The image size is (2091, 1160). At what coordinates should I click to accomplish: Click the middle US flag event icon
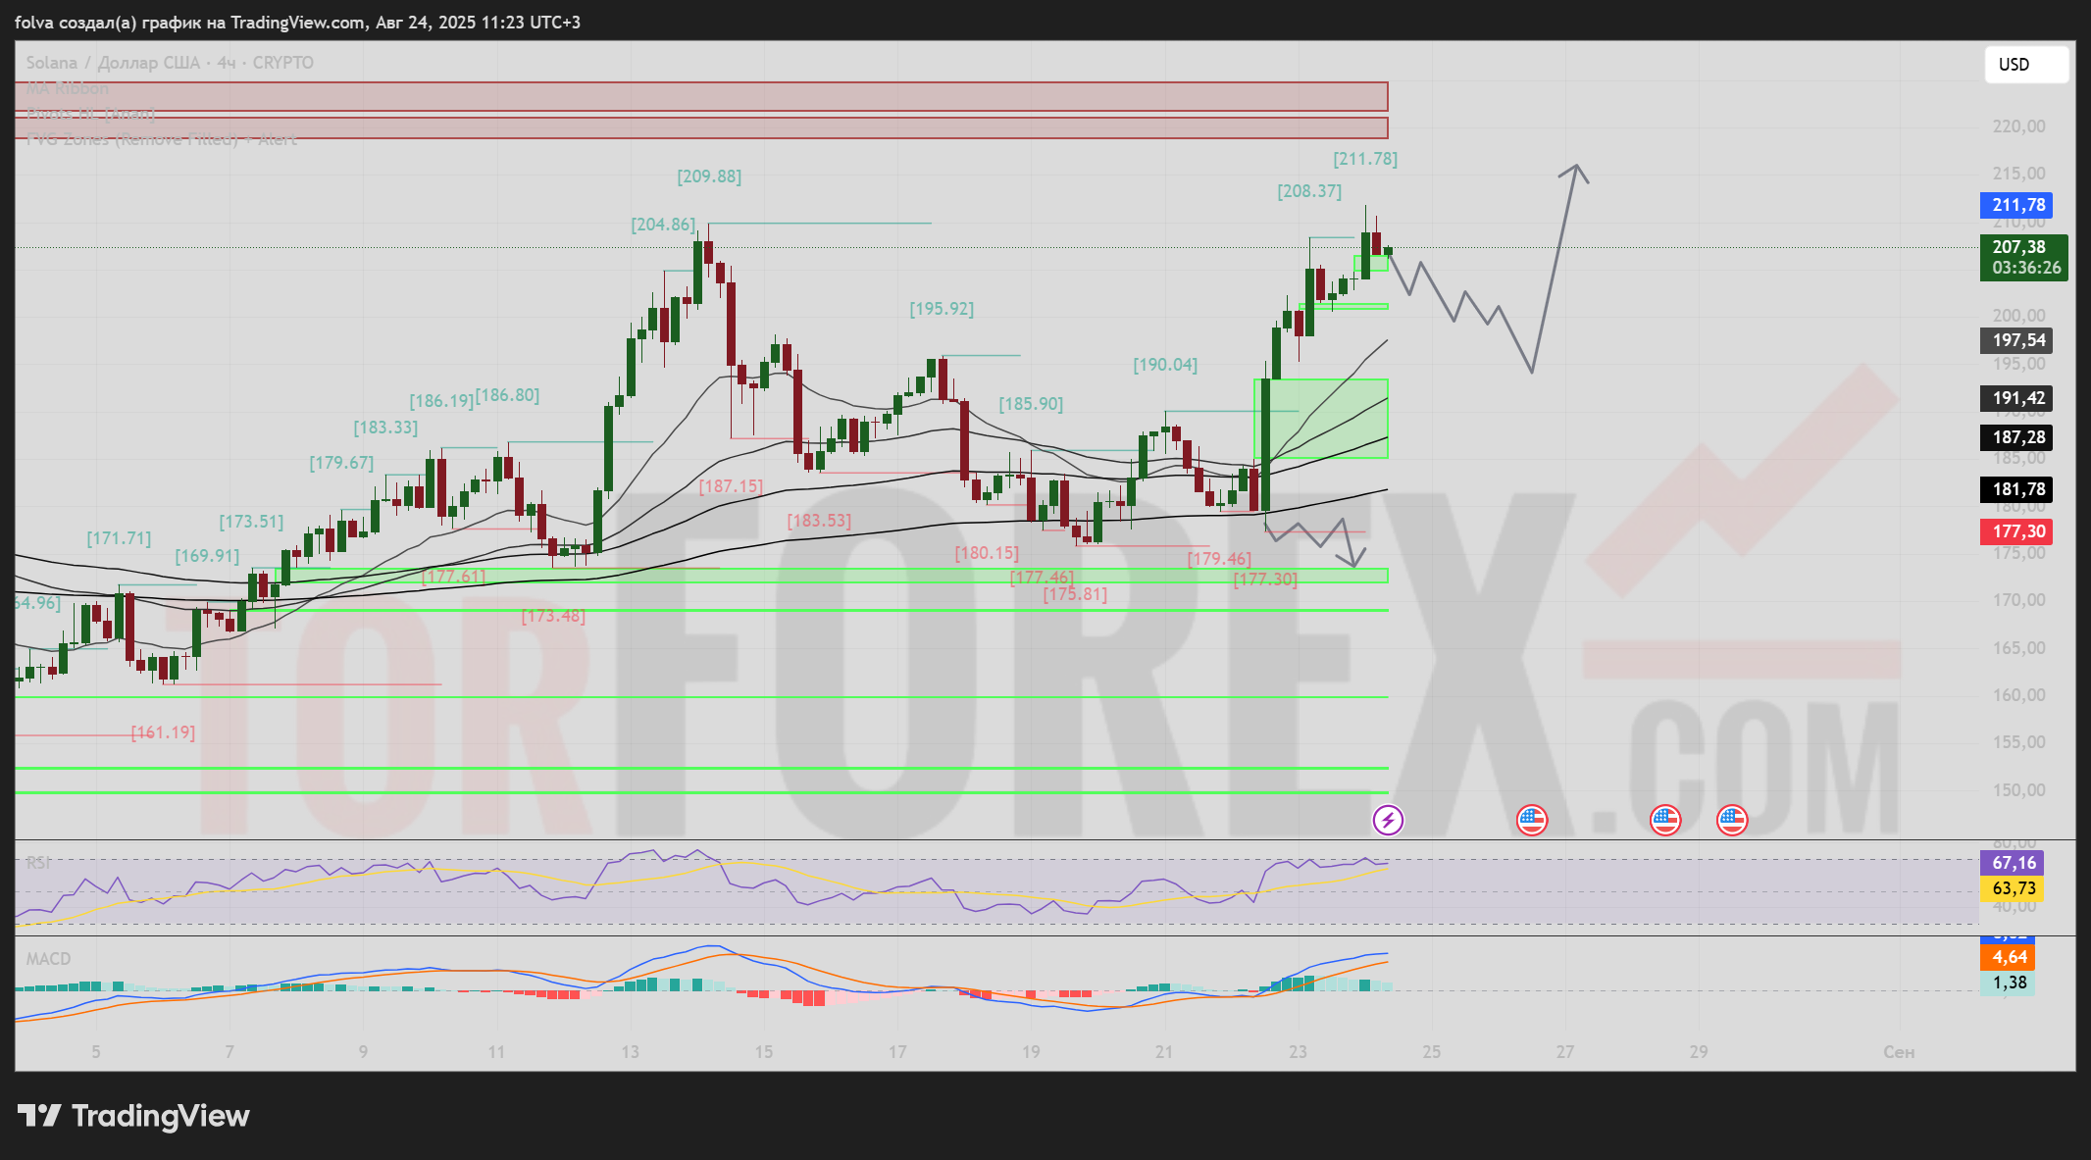click(1665, 820)
